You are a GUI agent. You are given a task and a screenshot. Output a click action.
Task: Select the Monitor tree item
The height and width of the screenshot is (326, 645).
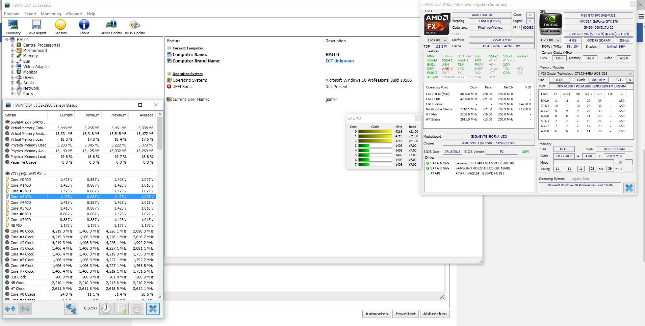pos(30,72)
